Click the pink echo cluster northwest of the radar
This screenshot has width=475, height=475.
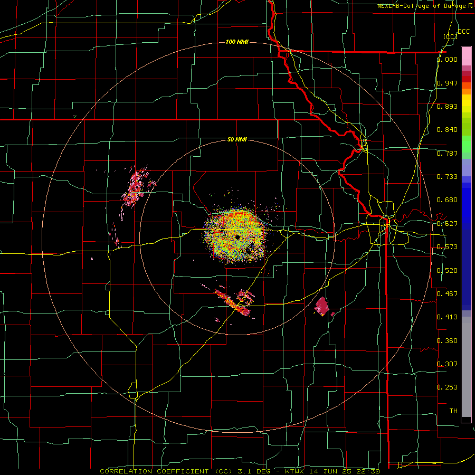[x=135, y=188]
